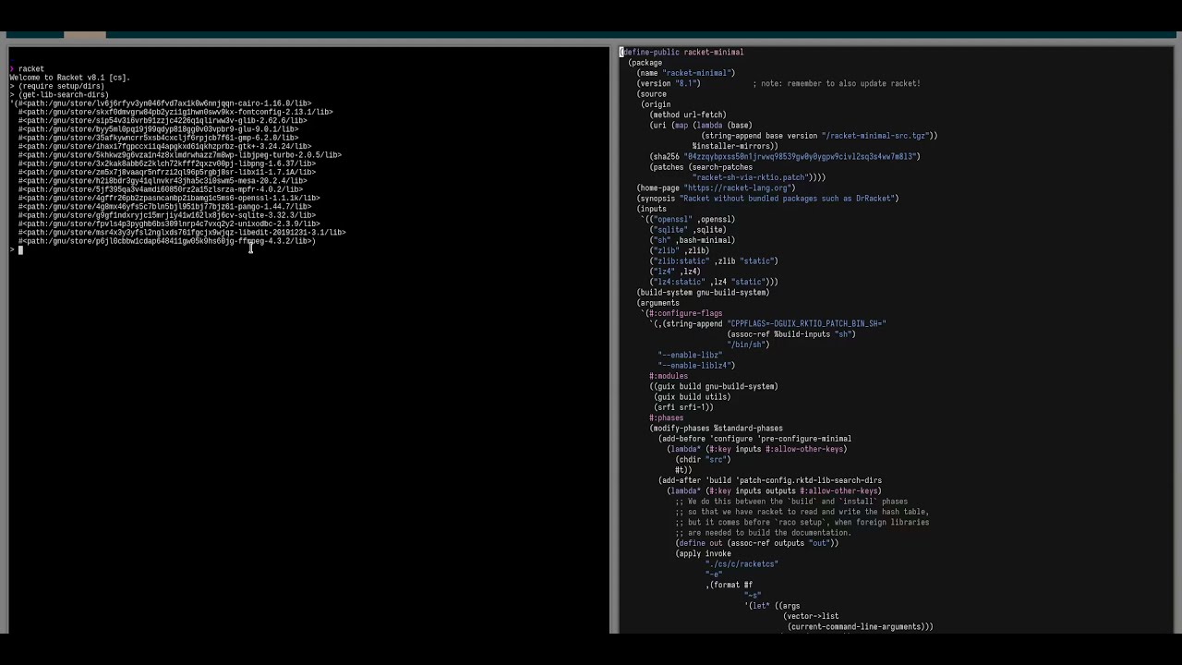Click the '(origin' line in editor

coord(657,104)
